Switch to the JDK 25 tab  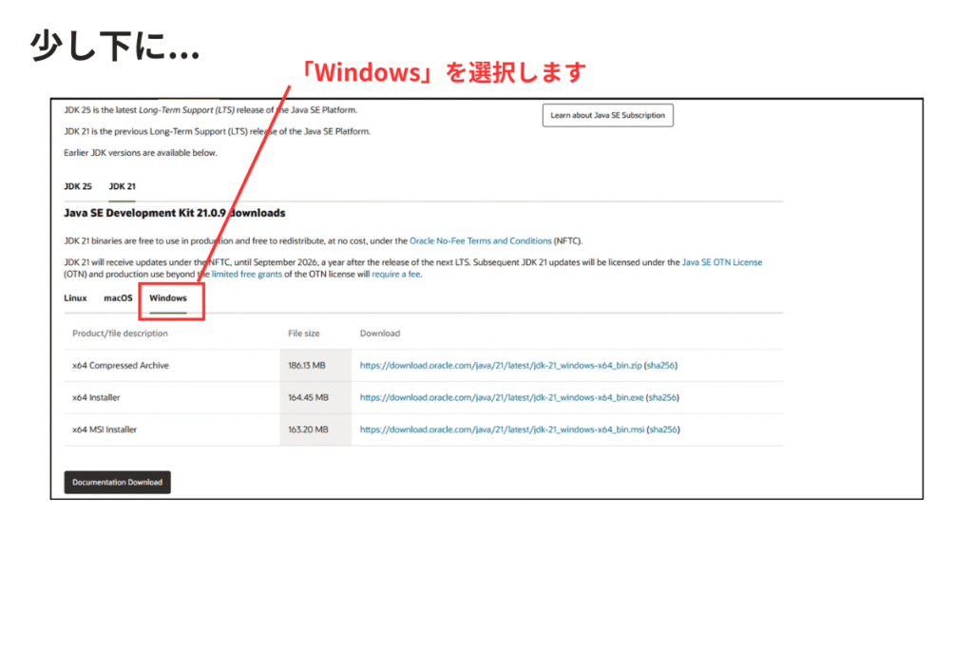pos(78,186)
